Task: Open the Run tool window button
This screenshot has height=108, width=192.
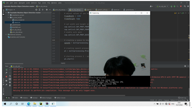Action: (8, 98)
